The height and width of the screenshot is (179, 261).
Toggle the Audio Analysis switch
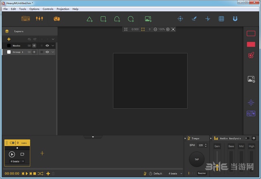click(247, 138)
